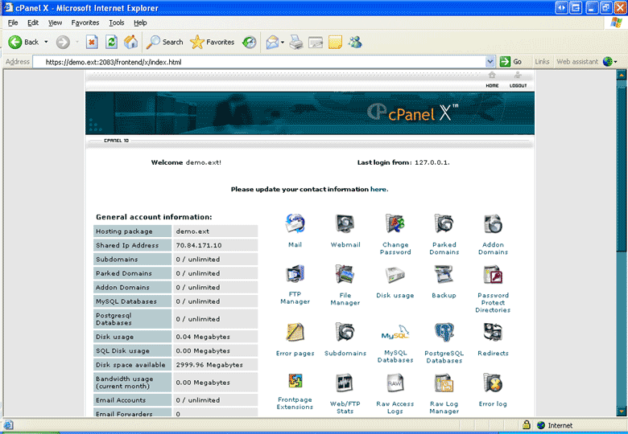The image size is (628, 434).
Task: Click the Go button
Action: coord(510,62)
